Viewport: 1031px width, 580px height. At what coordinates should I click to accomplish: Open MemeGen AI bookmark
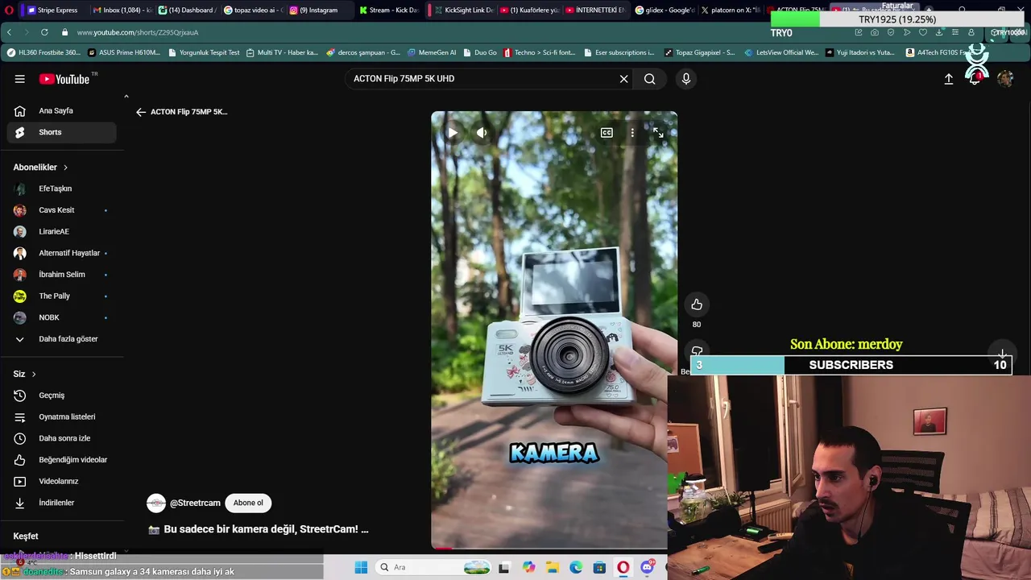pos(432,52)
